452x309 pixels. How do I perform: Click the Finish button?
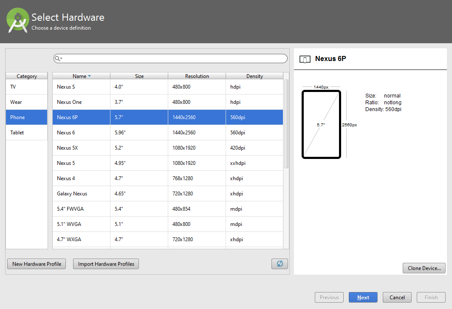coord(431,297)
